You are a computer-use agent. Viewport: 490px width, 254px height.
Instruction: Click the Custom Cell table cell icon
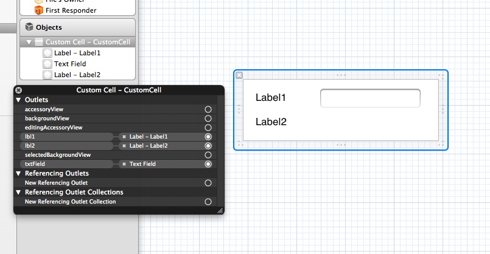tap(39, 42)
